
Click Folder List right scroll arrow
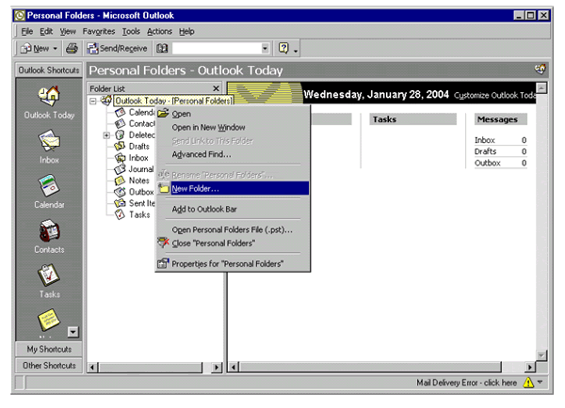click(x=217, y=368)
